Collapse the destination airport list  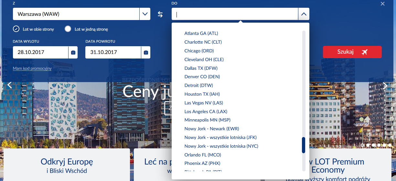tap(304, 14)
